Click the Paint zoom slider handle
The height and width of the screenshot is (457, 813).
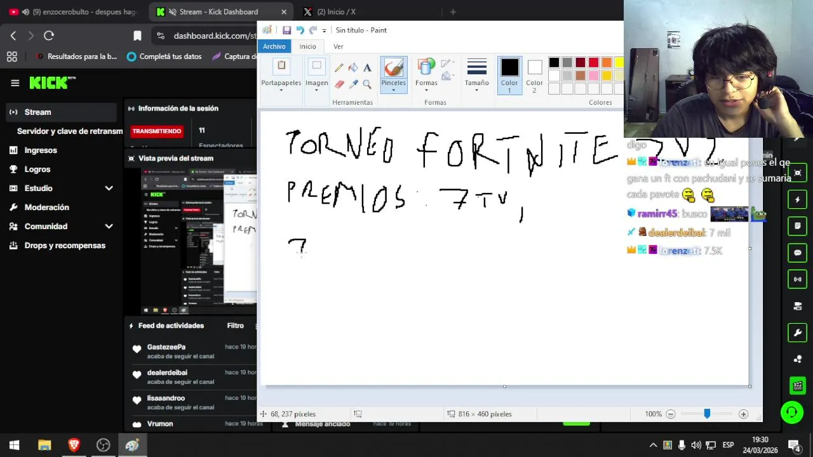(707, 414)
